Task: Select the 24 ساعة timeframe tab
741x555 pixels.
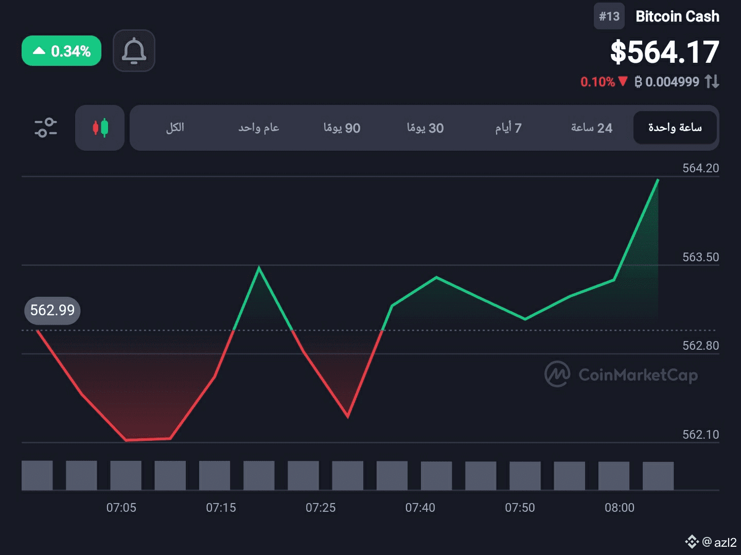Action: click(x=592, y=128)
